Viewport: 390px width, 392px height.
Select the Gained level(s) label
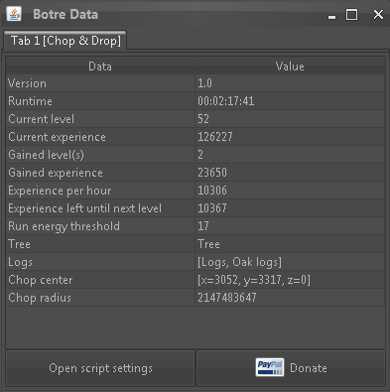(46, 155)
